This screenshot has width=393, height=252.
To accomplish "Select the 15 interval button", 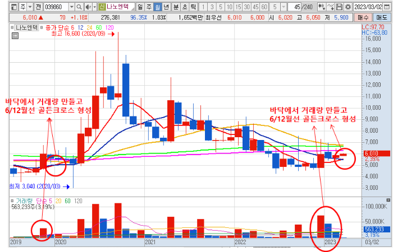I will point(238,7).
